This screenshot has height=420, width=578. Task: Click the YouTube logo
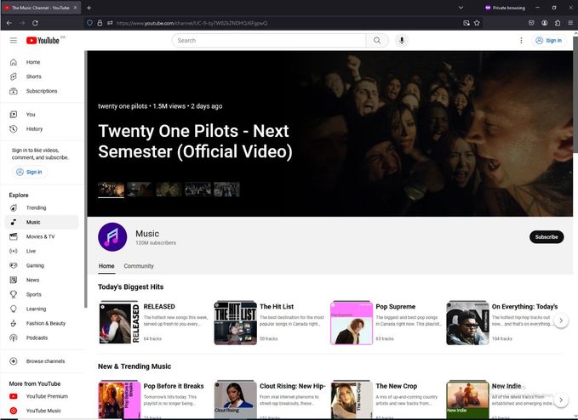[43, 41]
